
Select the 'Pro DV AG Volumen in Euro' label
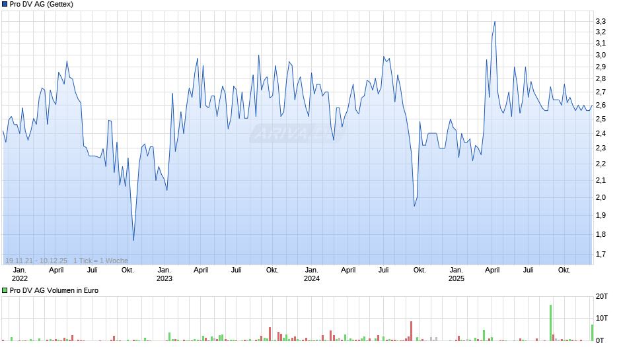(54, 290)
